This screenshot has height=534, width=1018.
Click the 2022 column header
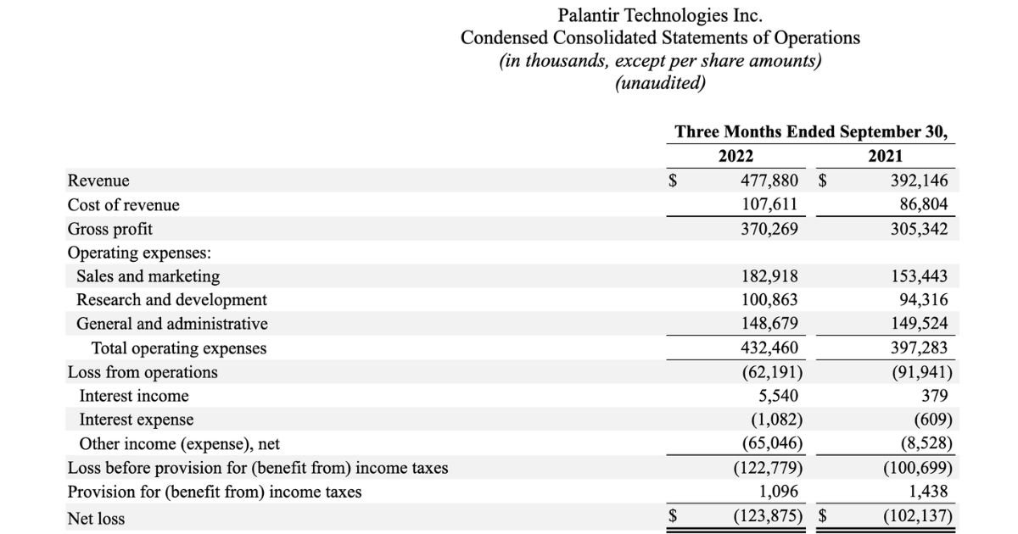tap(736, 156)
